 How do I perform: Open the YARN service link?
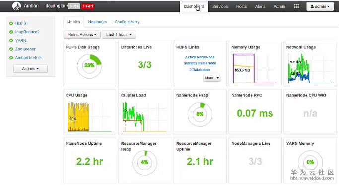[x=20, y=40]
